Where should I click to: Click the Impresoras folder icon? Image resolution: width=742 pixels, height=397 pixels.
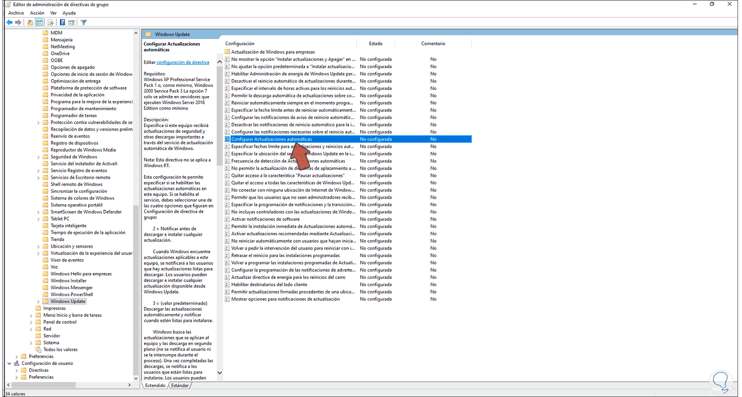click(38, 308)
